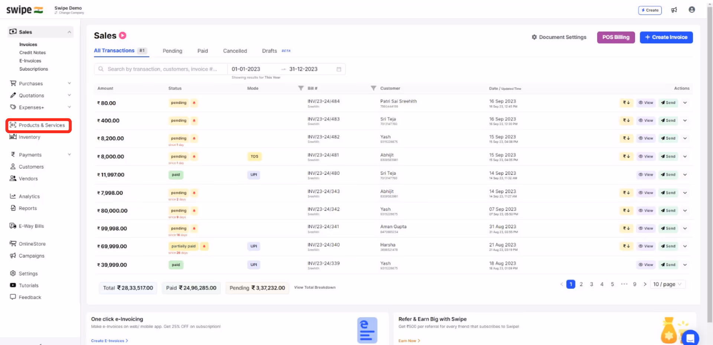
Task: Record payment for INV/23-24/343
Action: coord(626,193)
